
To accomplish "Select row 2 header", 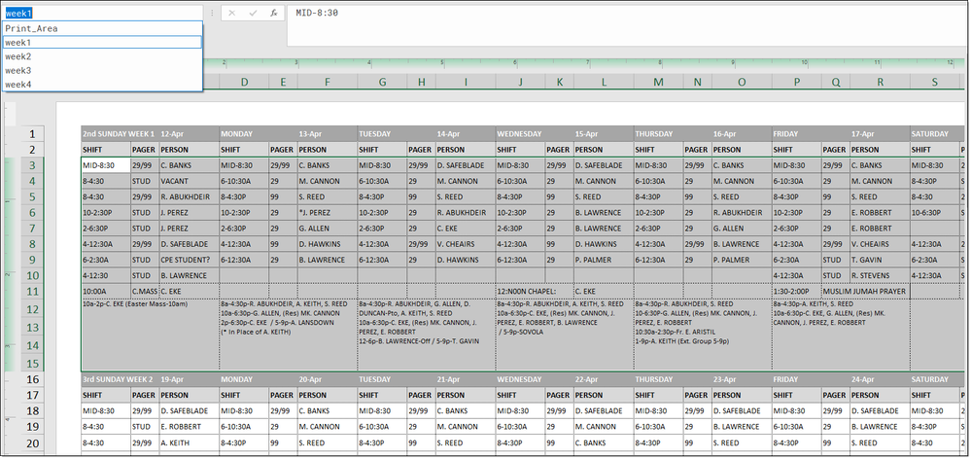I will [33, 150].
